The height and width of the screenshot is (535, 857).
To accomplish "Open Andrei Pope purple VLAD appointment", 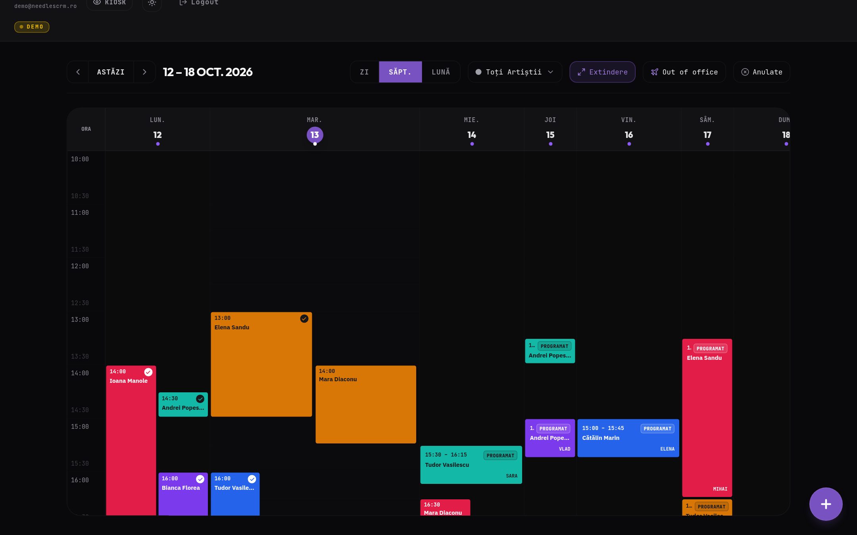I will [x=550, y=438].
